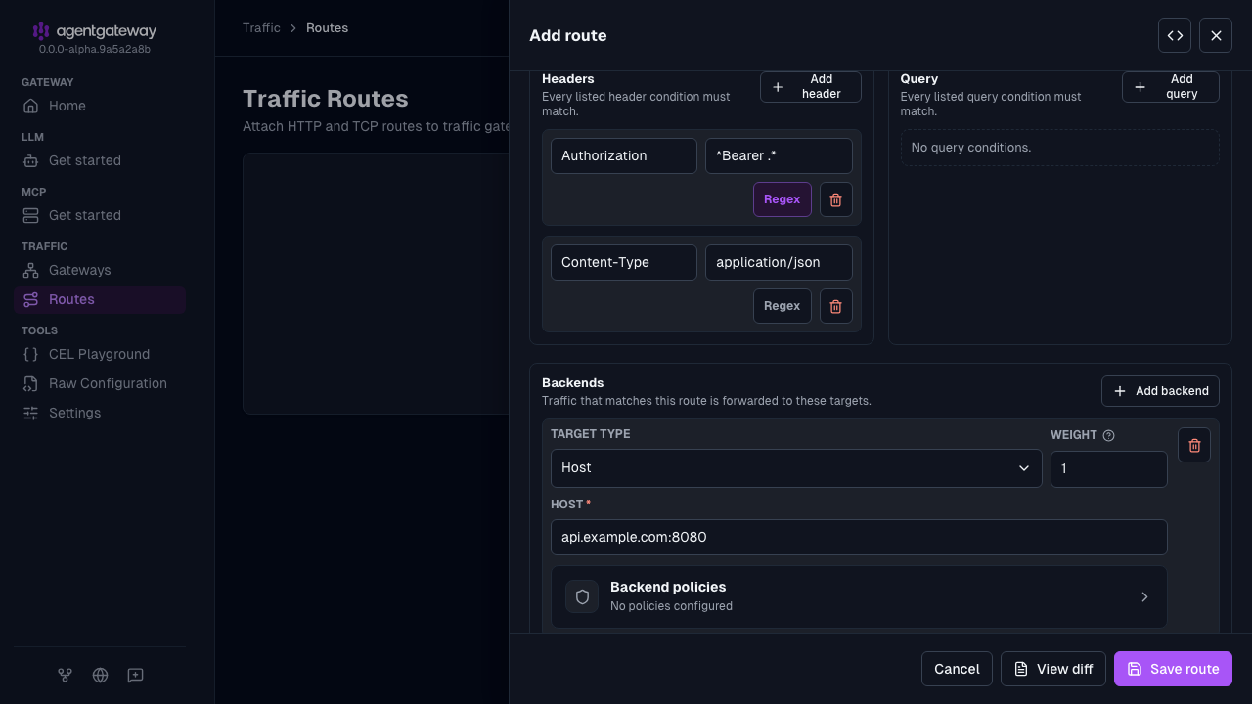Open Settings in the sidebar
The width and height of the screenshot is (1252, 704).
pyautogui.click(x=100, y=413)
